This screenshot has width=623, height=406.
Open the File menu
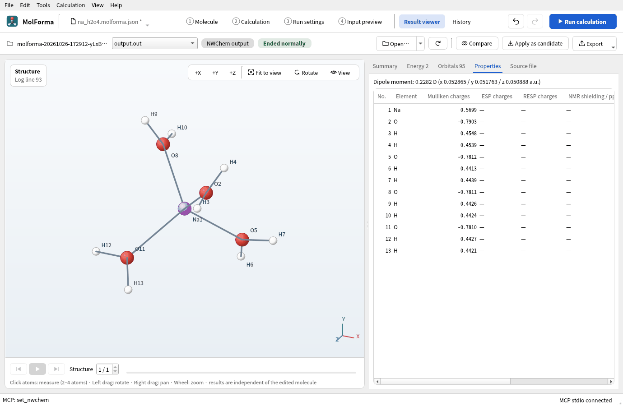(x=9, y=5)
